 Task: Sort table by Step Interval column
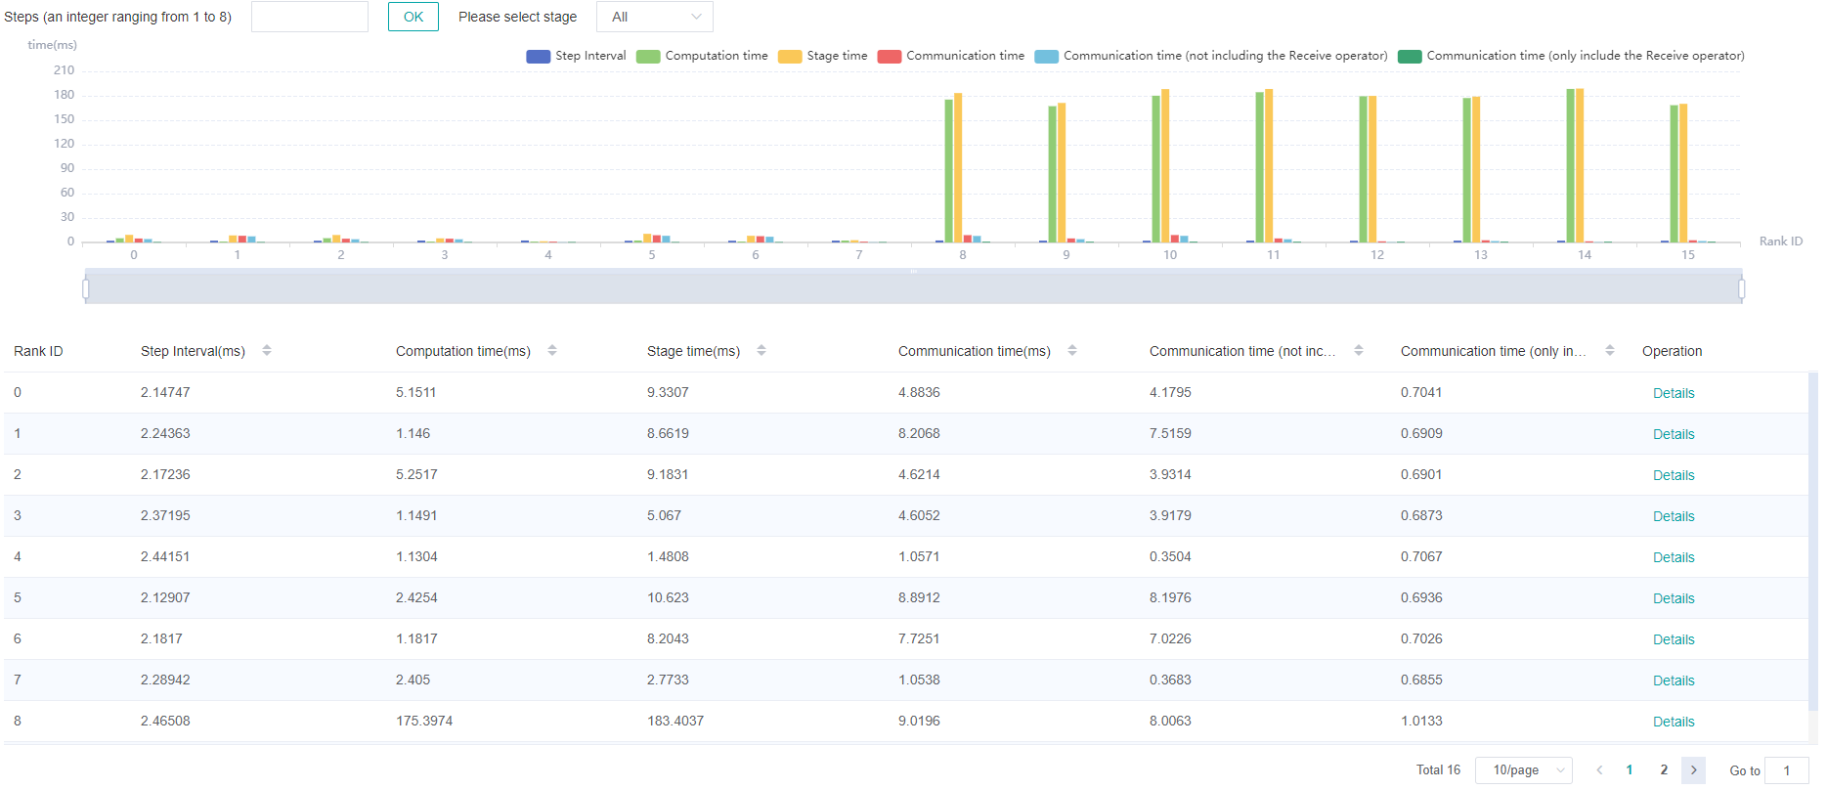click(x=267, y=351)
